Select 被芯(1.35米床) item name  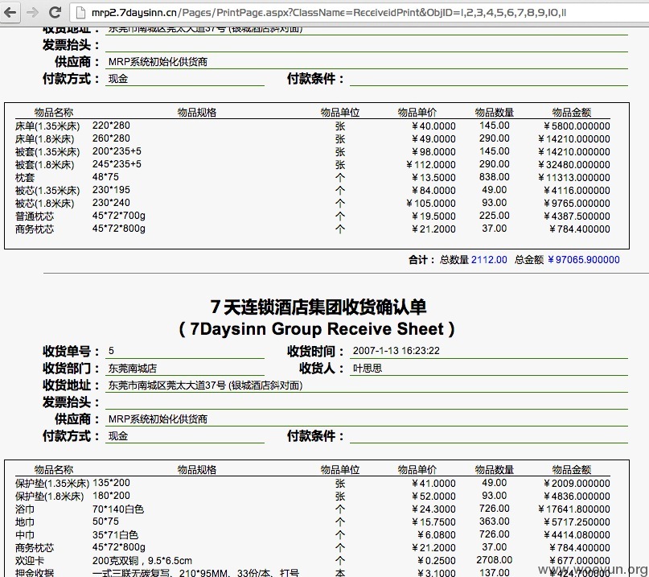tap(47, 190)
